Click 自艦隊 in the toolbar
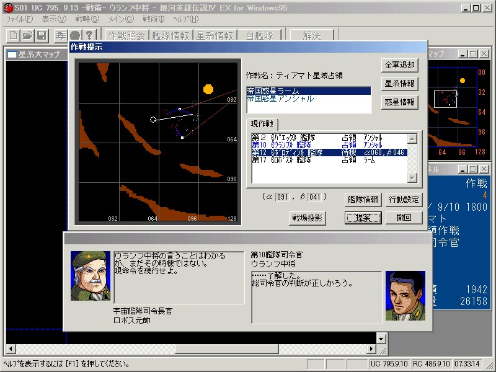The image size is (496, 372). click(259, 35)
